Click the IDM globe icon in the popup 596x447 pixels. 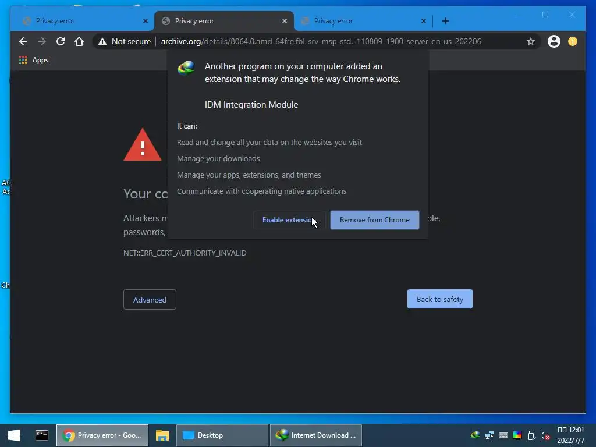[186, 68]
